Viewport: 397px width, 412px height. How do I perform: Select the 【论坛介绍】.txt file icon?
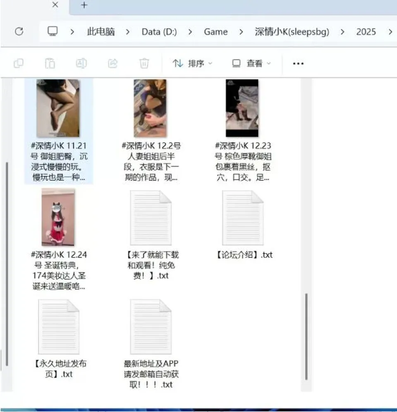click(243, 218)
